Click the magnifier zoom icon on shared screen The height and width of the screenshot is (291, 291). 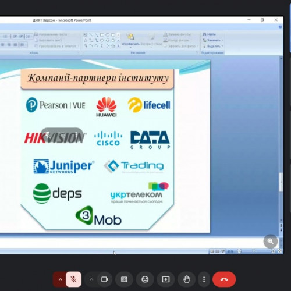271,241
